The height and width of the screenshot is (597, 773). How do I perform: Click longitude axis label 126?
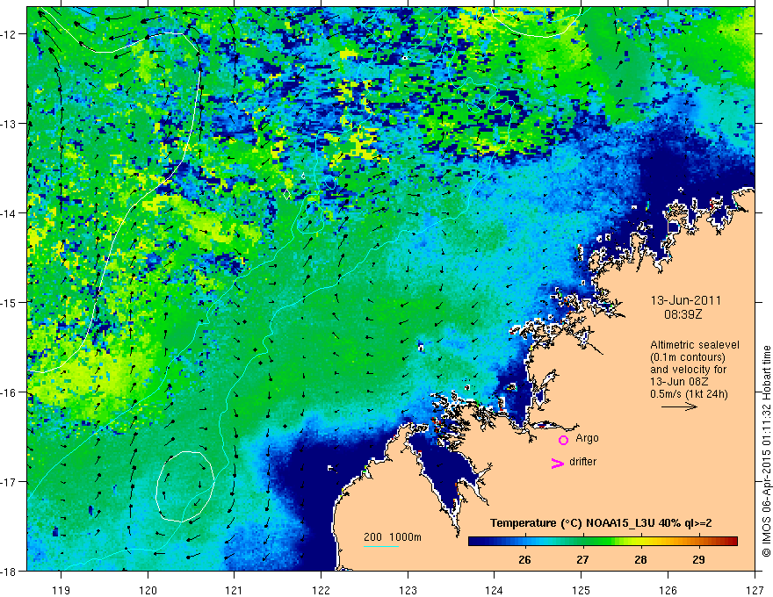668,590
